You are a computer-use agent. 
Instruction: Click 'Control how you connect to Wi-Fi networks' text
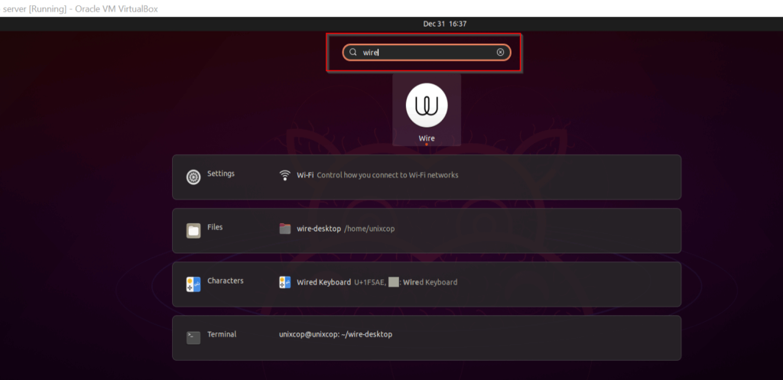pos(388,175)
